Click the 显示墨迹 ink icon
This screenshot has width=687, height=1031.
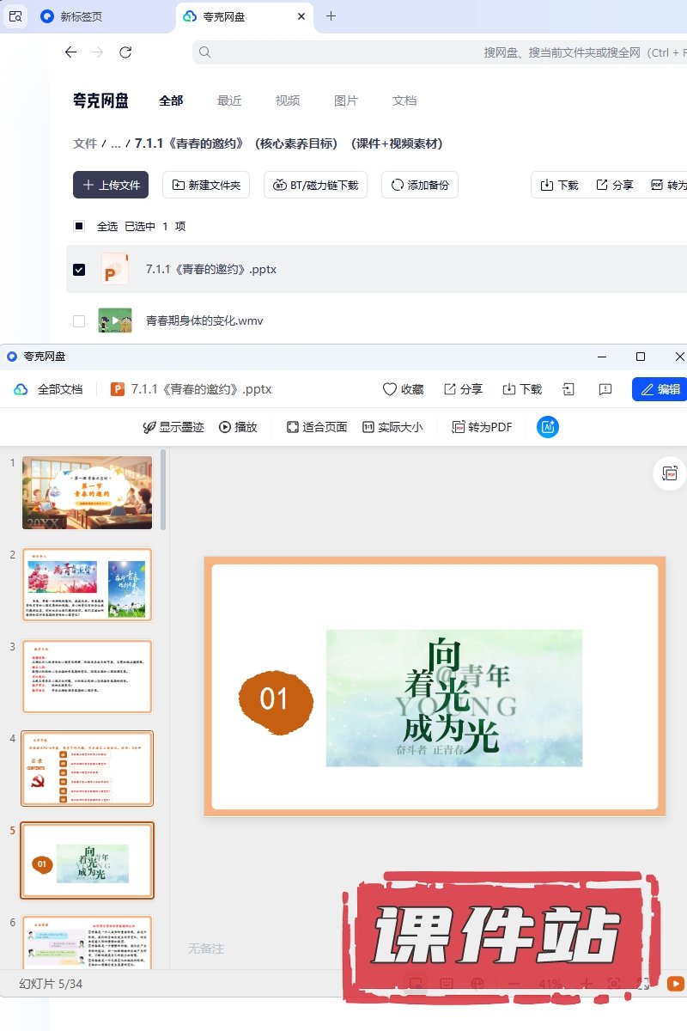point(149,427)
